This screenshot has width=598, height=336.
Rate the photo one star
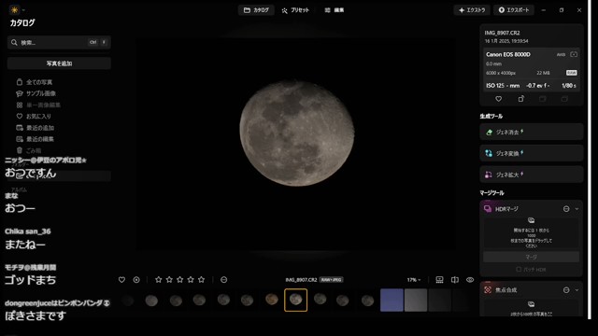[159, 280]
